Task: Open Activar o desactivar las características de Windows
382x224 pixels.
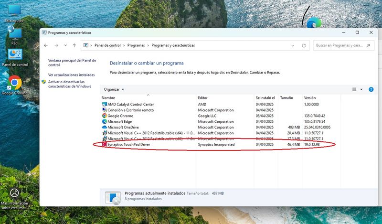Action: click(x=70, y=84)
